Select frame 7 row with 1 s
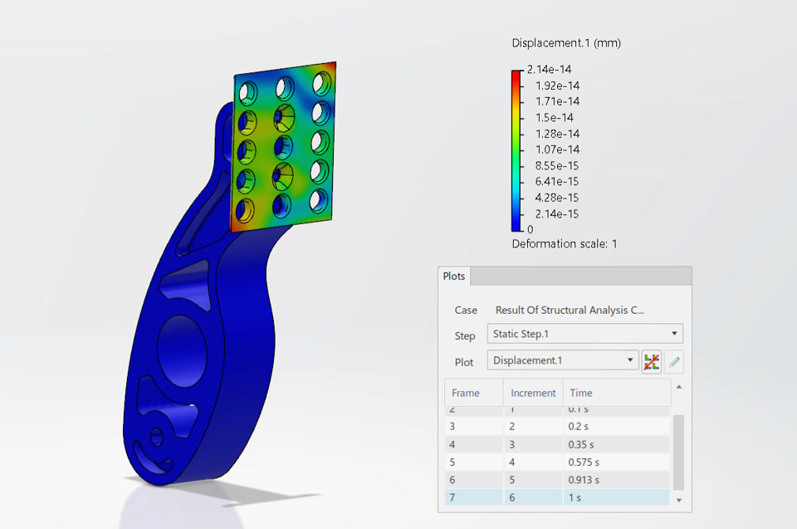 pyautogui.click(x=557, y=497)
